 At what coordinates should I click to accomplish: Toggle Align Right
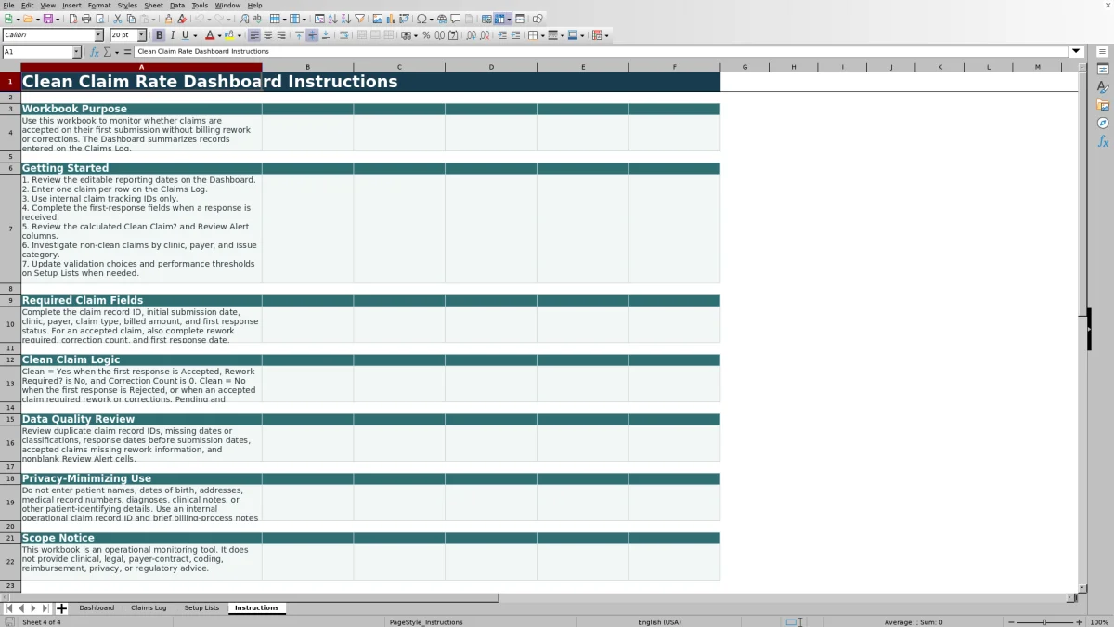281,35
